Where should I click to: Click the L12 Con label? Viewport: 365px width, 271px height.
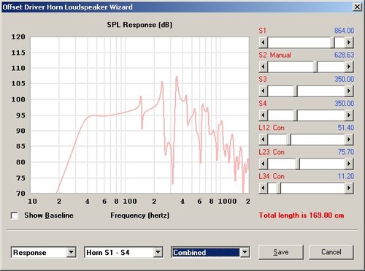pos(272,128)
